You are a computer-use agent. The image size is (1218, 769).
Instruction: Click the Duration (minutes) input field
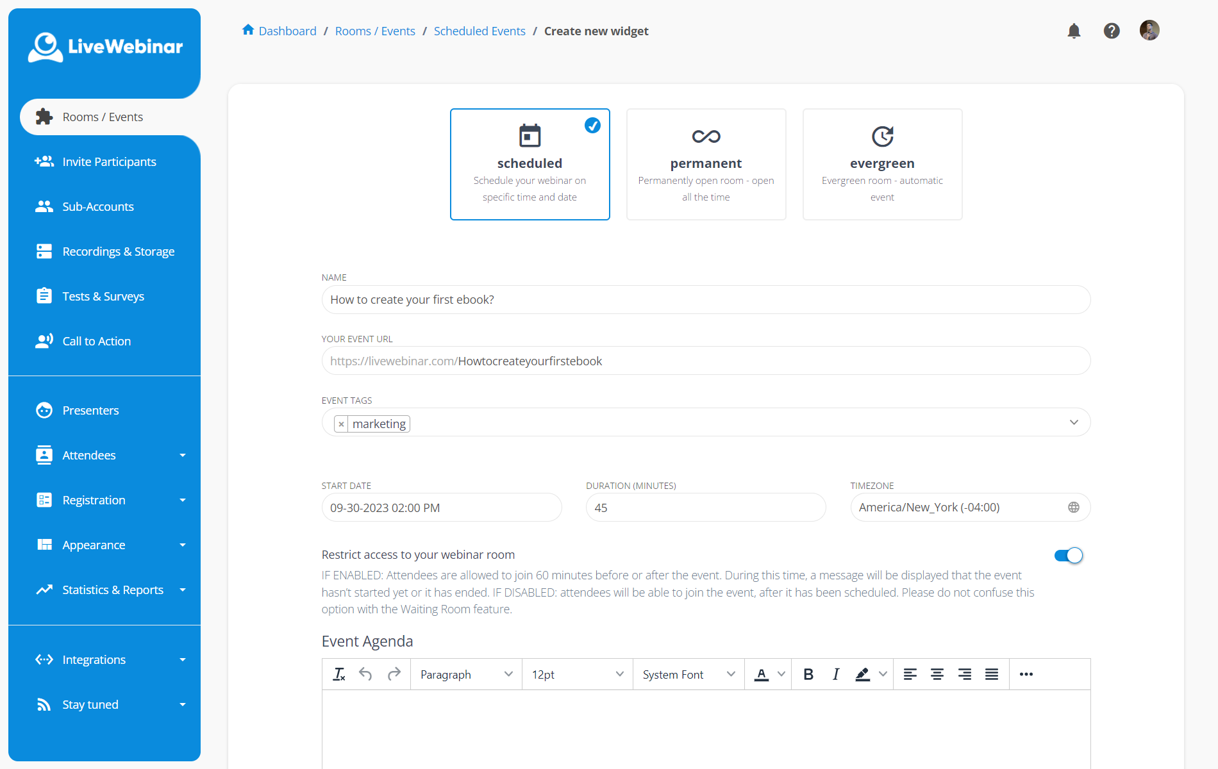pyautogui.click(x=705, y=508)
